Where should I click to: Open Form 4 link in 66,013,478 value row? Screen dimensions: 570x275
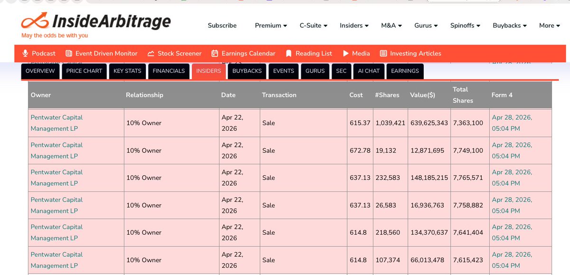[x=512, y=260]
